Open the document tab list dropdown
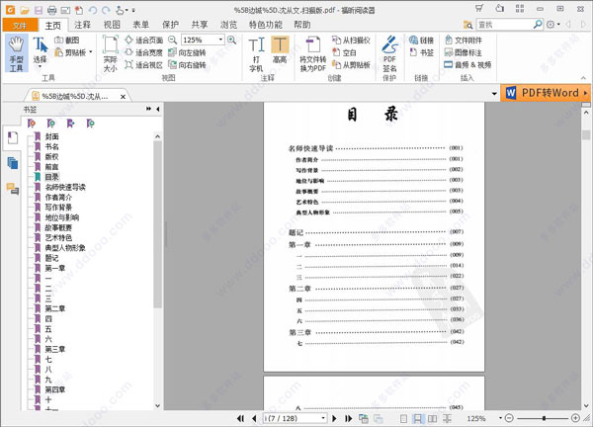 pos(494,94)
